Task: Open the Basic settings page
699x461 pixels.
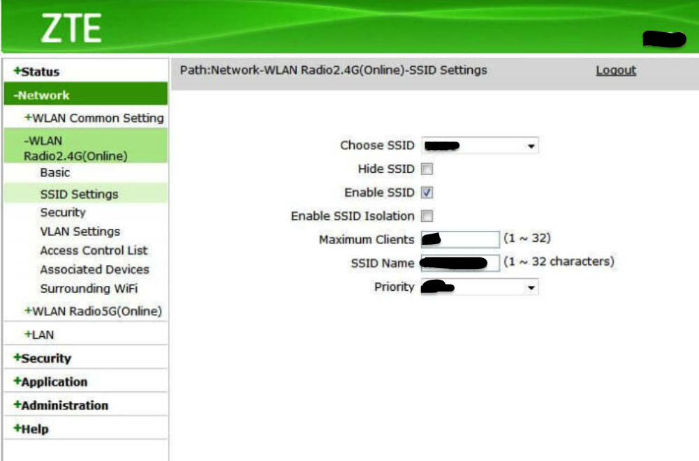Action: [55, 172]
